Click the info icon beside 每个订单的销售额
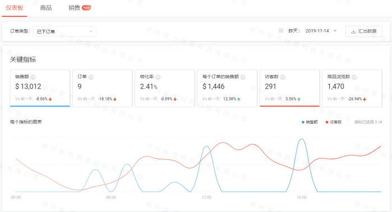The height and width of the screenshot is (212, 392). click(x=242, y=77)
